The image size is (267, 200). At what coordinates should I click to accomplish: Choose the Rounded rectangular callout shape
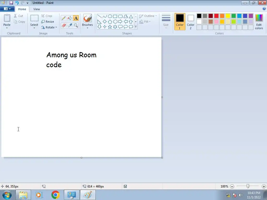[120, 27]
